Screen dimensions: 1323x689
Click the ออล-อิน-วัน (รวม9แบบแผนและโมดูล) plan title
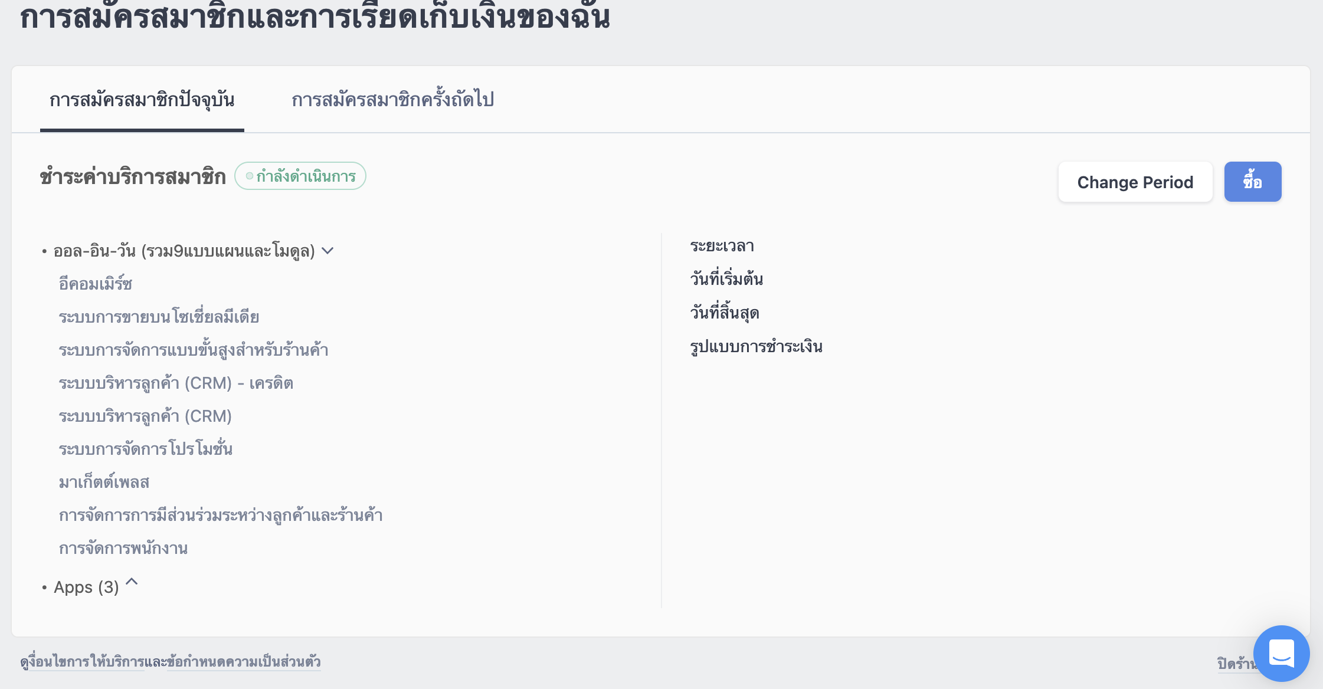184,251
